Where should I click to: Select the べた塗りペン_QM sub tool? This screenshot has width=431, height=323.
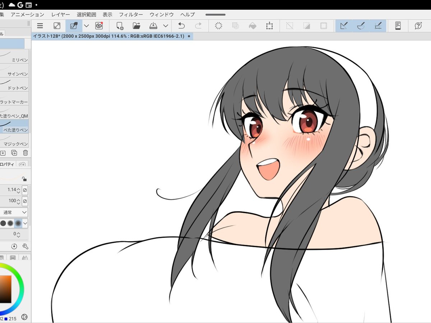14,112
